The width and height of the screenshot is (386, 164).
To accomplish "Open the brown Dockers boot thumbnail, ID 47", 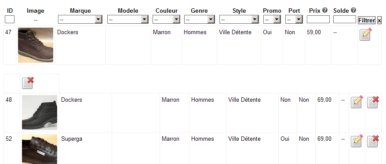I will 36,45.
